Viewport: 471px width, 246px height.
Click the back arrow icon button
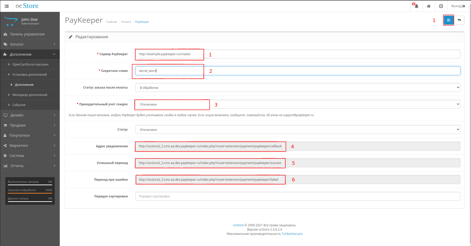point(459,20)
